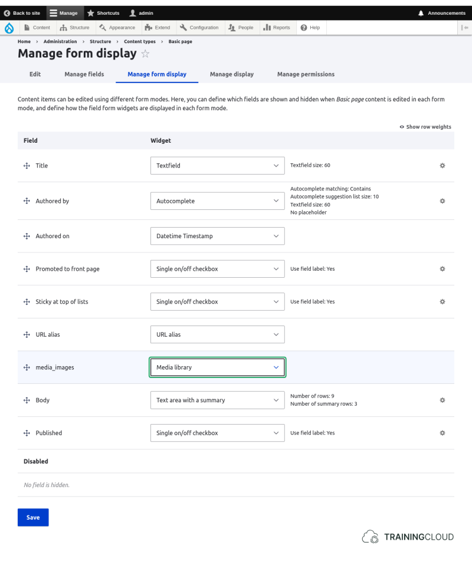Go to Home breadcrumb link
The height and width of the screenshot is (562, 472).
tap(24, 42)
